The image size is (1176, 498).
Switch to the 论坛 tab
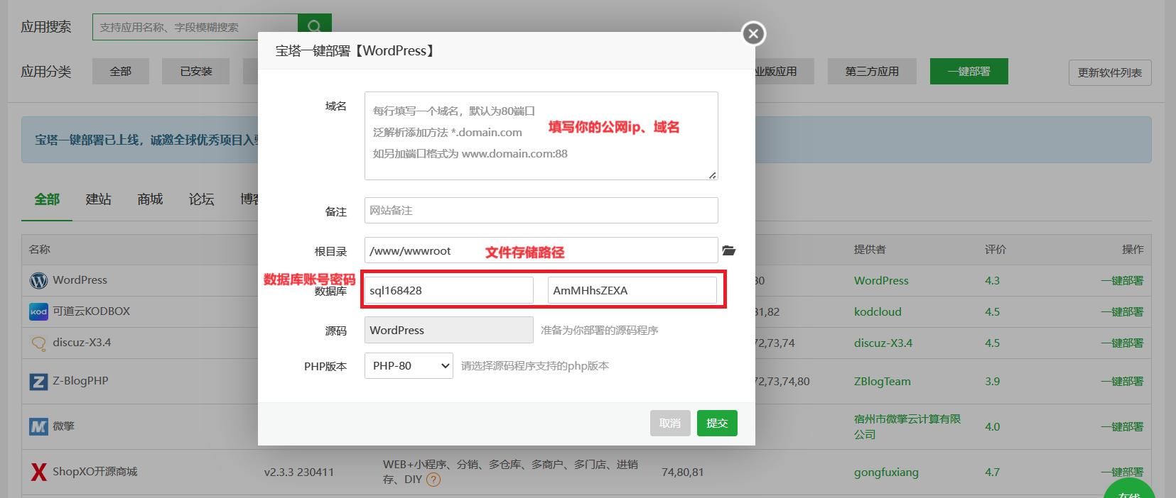pyautogui.click(x=201, y=199)
